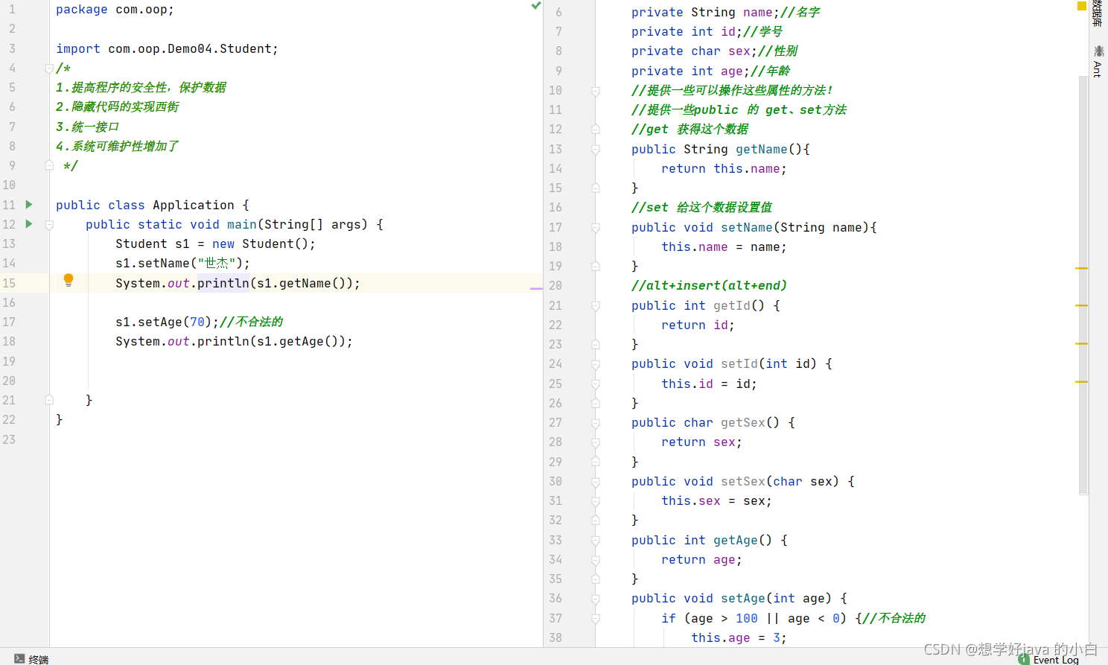The height and width of the screenshot is (665, 1108).
Task: Click 'Application' class name on line 11
Action: pyautogui.click(x=194, y=205)
